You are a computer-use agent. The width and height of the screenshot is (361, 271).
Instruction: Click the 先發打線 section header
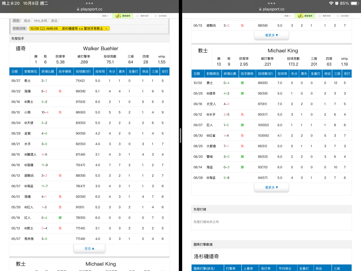click(271, 209)
